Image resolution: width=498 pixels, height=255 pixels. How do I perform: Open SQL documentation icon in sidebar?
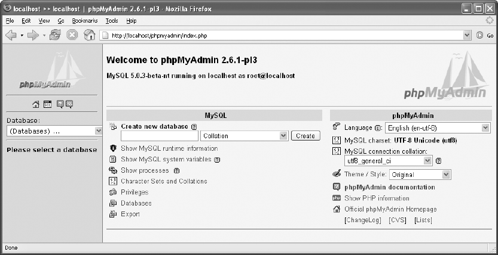pyautogui.click(x=69, y=104)
